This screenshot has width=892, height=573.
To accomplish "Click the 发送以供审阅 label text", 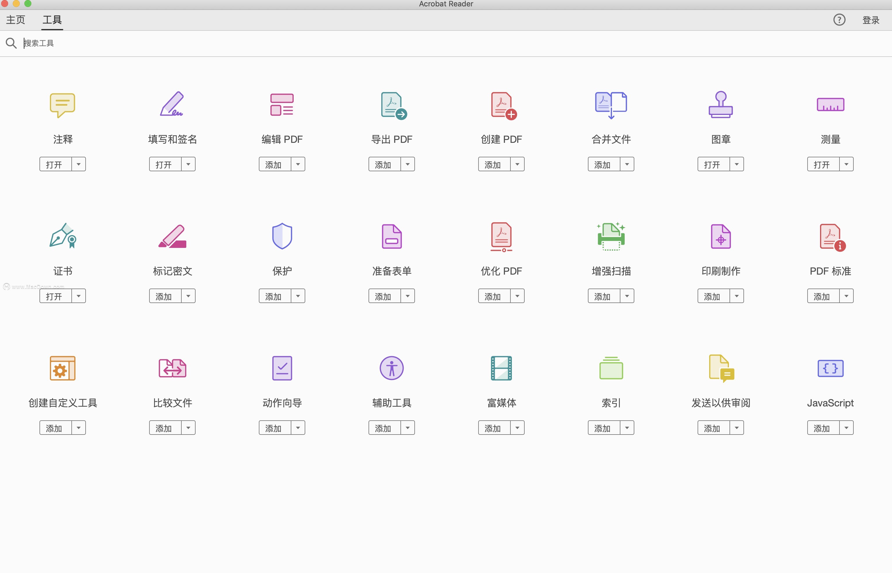I will (721, 403).
